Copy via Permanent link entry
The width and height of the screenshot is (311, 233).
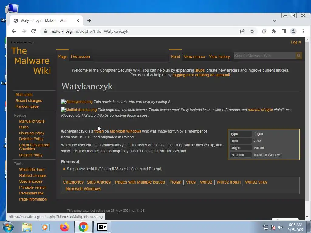pos(31,193)
